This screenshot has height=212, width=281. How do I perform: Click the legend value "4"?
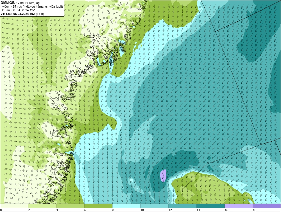pos(57,210)
